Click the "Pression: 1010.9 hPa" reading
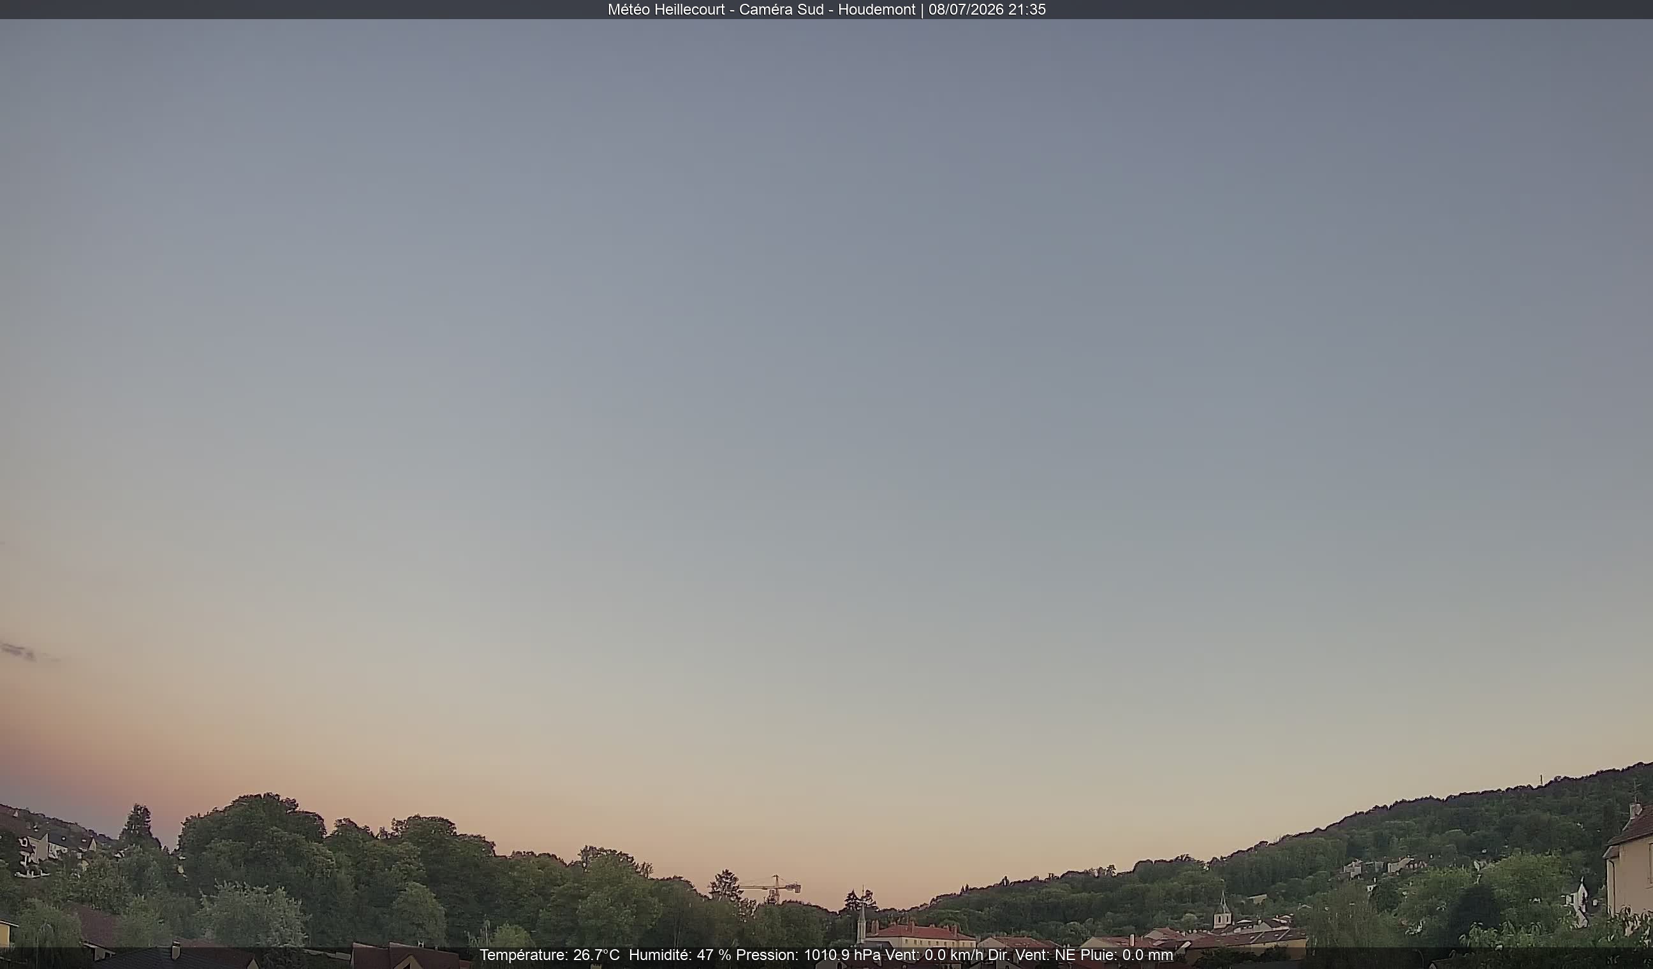 808,955
